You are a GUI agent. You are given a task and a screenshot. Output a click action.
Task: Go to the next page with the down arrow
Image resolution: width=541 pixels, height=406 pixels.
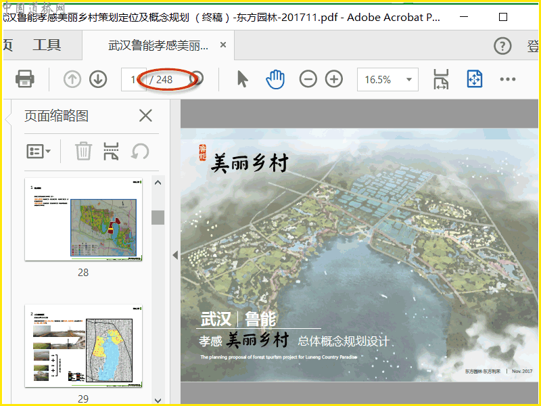click(98, 79)
